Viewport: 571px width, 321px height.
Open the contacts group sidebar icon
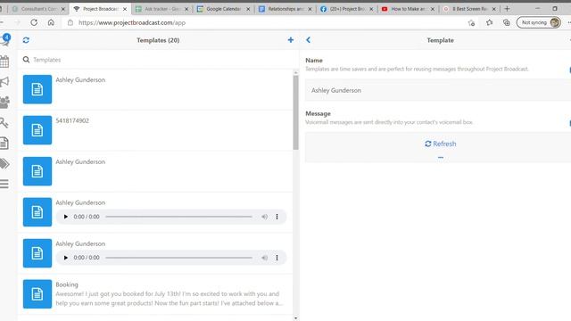pyautogui.click(x=4, y=103)
